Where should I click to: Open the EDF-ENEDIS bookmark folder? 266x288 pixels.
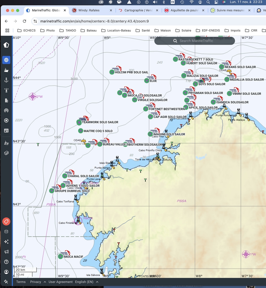208,30
